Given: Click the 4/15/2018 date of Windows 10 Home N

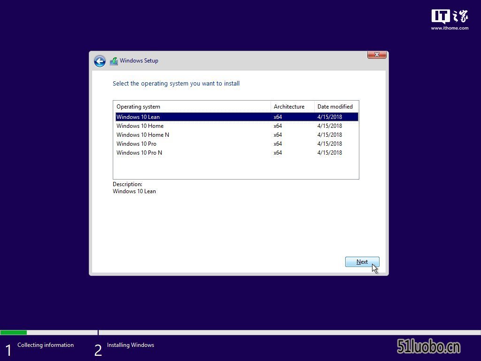Looking at the screenshot, I should 330,135.
